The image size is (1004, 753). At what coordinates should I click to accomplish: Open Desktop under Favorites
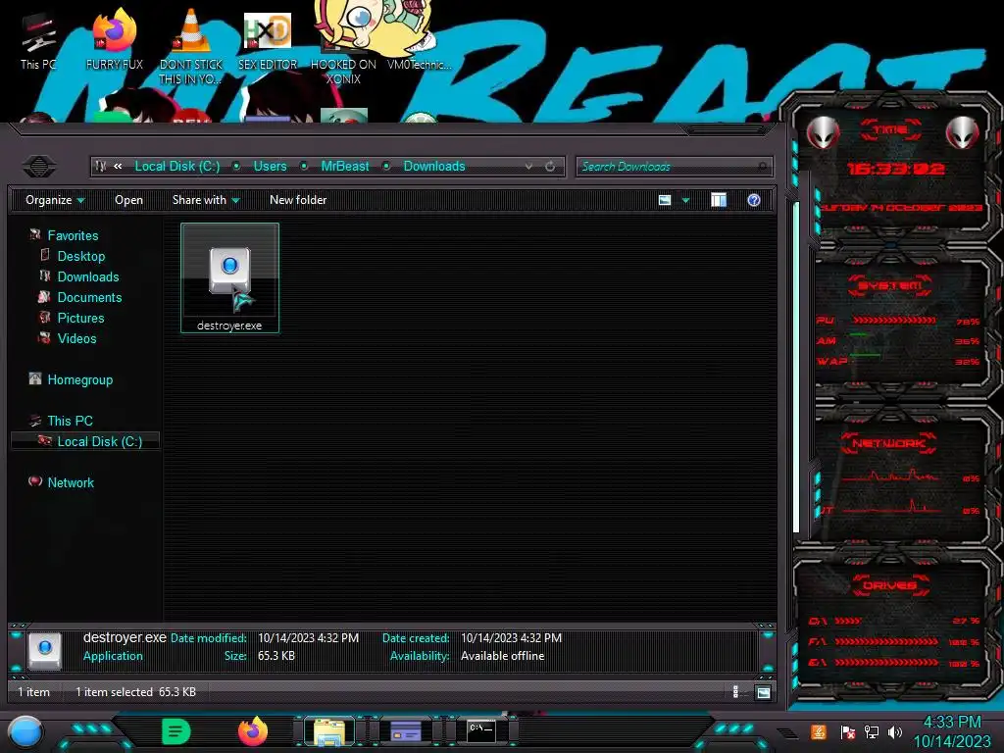tap(80, 256)
